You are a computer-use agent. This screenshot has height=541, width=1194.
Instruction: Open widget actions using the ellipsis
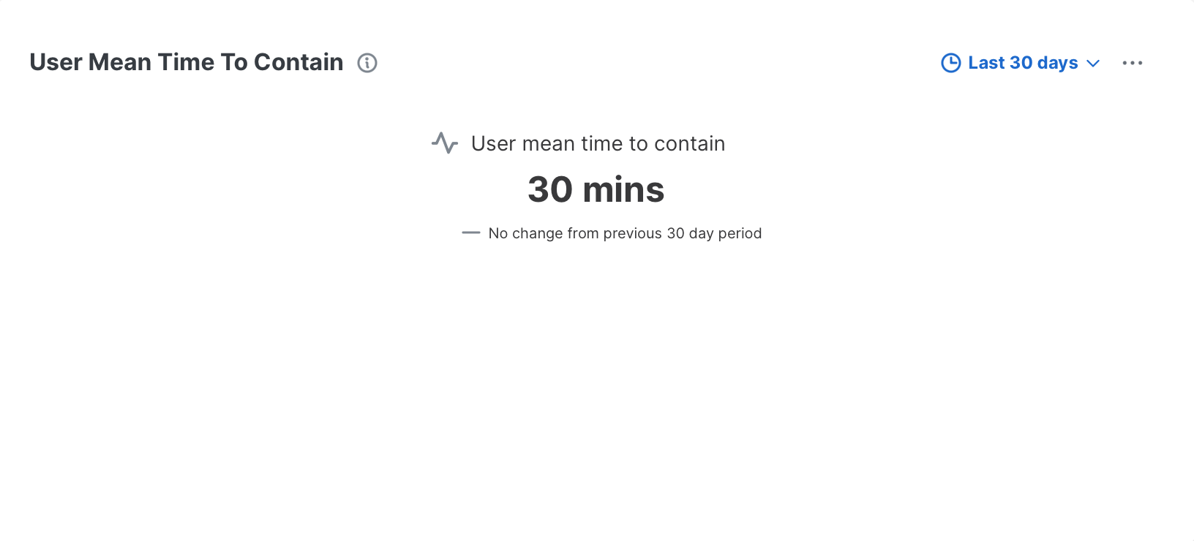point(1133,63)
